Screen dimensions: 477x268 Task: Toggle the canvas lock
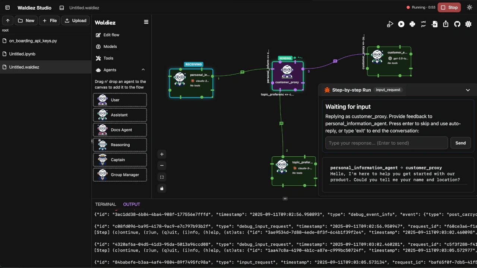[x=162, y=188]
